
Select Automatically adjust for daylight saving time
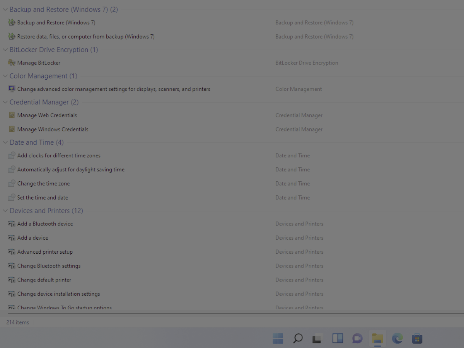71,169
